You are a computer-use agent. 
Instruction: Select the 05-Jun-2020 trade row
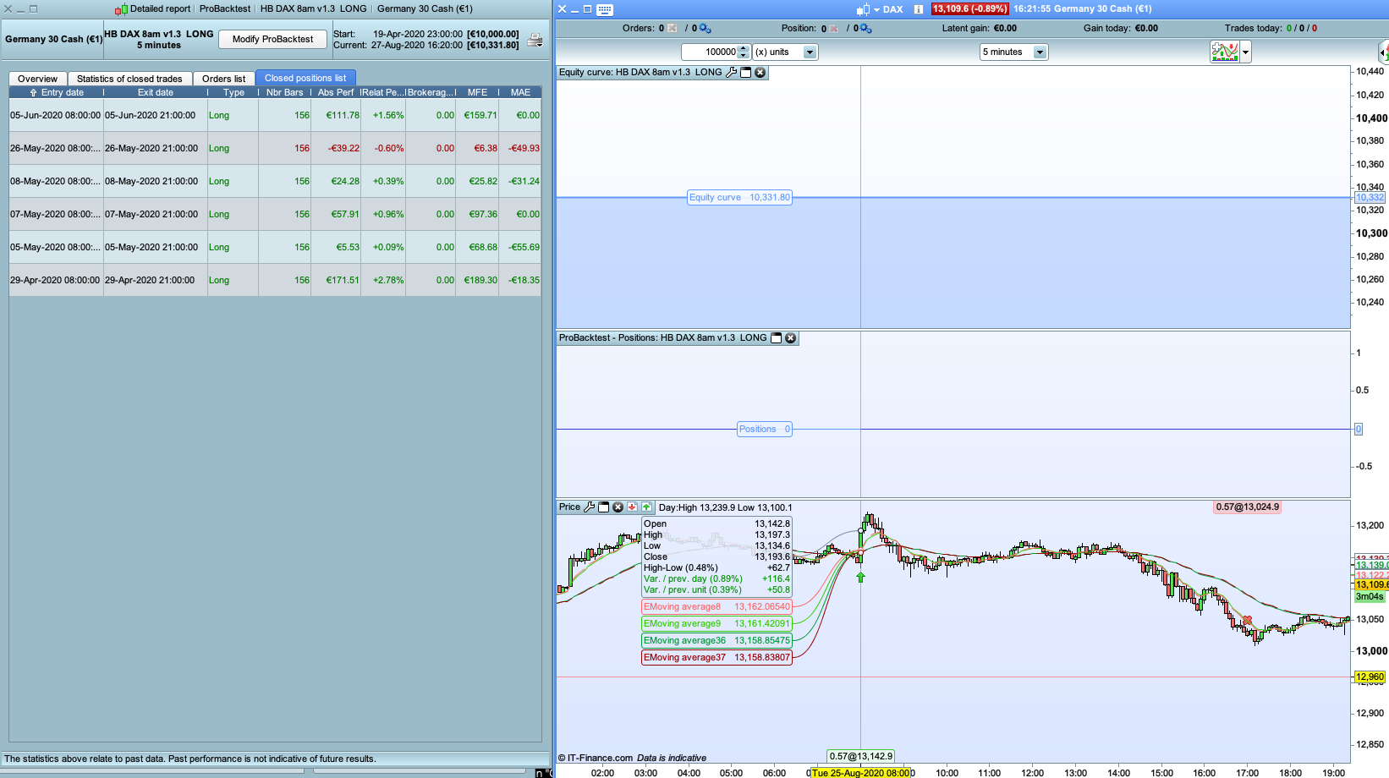pos(275,115)
